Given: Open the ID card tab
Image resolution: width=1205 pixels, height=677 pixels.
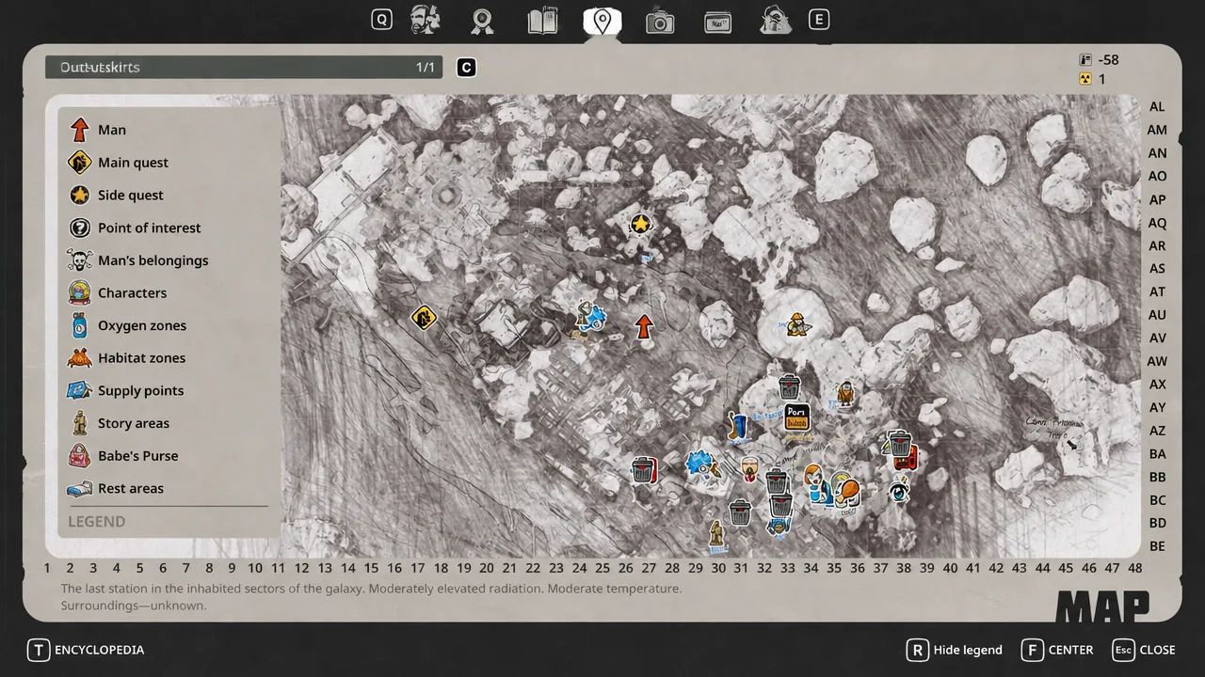Looking at the screenshot, I should [x=718, y=21].
